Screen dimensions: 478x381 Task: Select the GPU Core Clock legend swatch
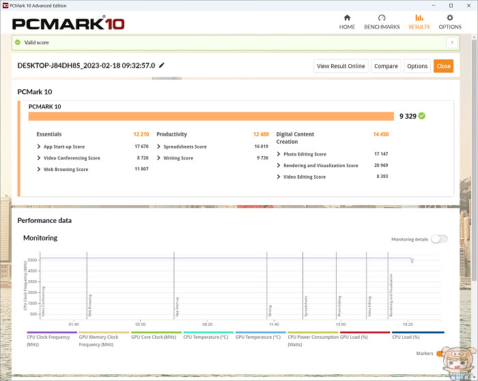[x=156, y=333]
